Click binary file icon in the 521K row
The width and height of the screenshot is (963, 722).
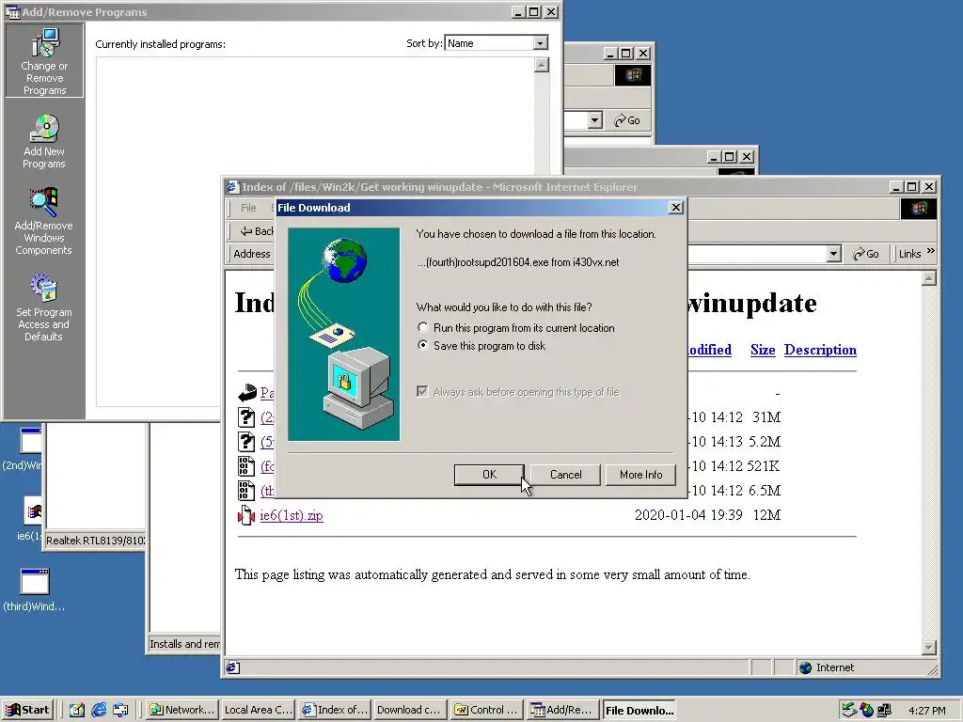(246, 466)
